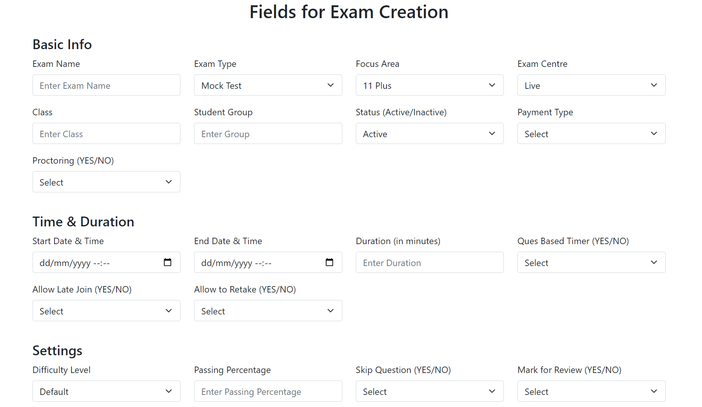Open the Status Active/Inactive dropdown
Image resolution: width=702 pixels, height=407 pixels.
pyautogui.click(x=429, y=133)
